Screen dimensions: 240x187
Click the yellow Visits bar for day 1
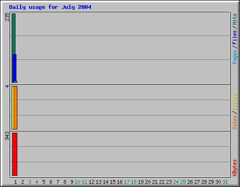pos(13,108)
